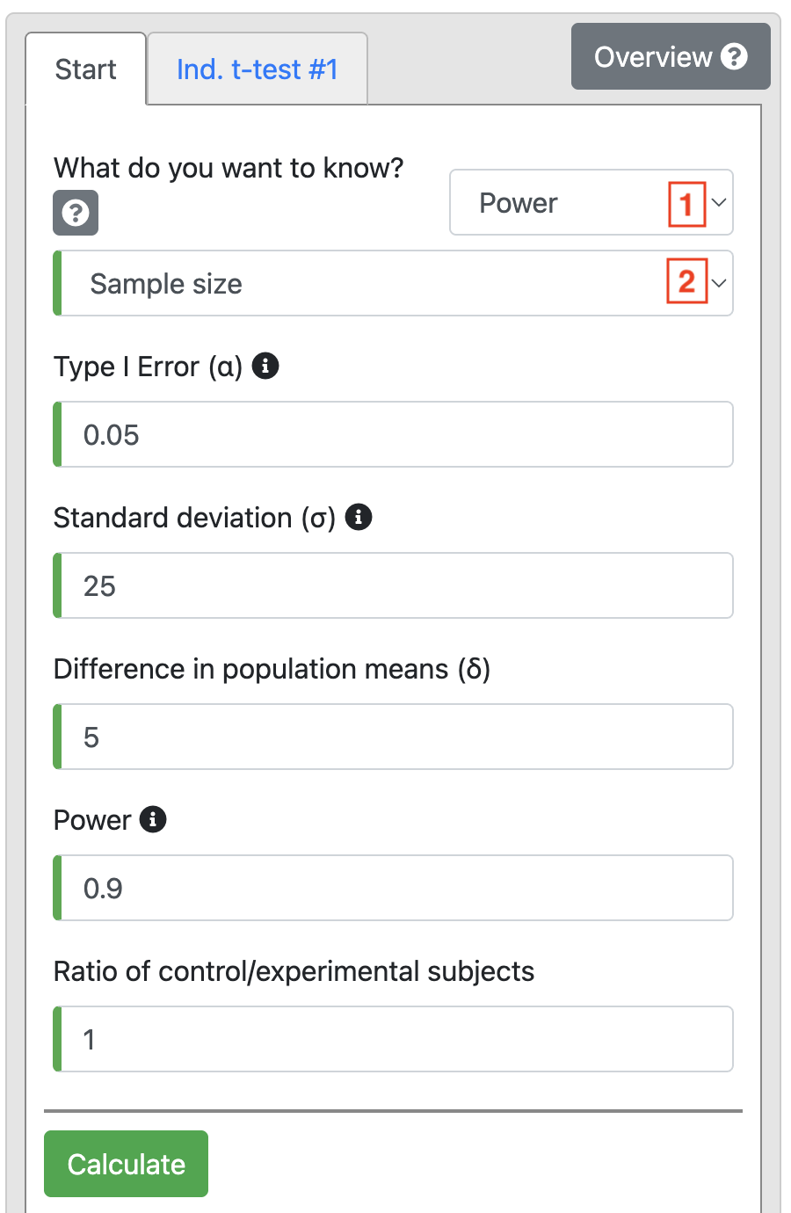Screen dimensions: 791x1213
Task: Click the help icon under 'What do you want to know?'
Action: (76, 213)
